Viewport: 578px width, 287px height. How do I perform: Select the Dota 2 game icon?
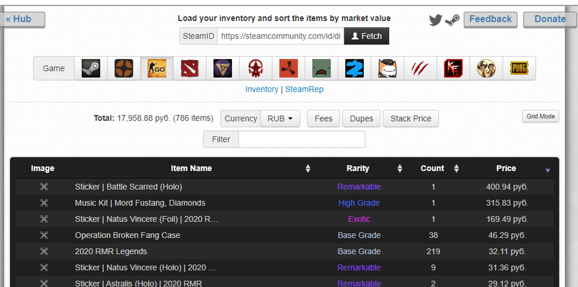click(190, 68)
